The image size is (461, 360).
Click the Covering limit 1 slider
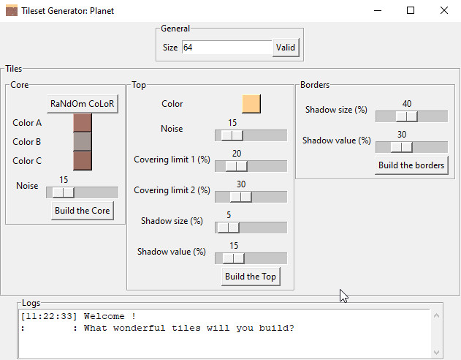(251, 166)
